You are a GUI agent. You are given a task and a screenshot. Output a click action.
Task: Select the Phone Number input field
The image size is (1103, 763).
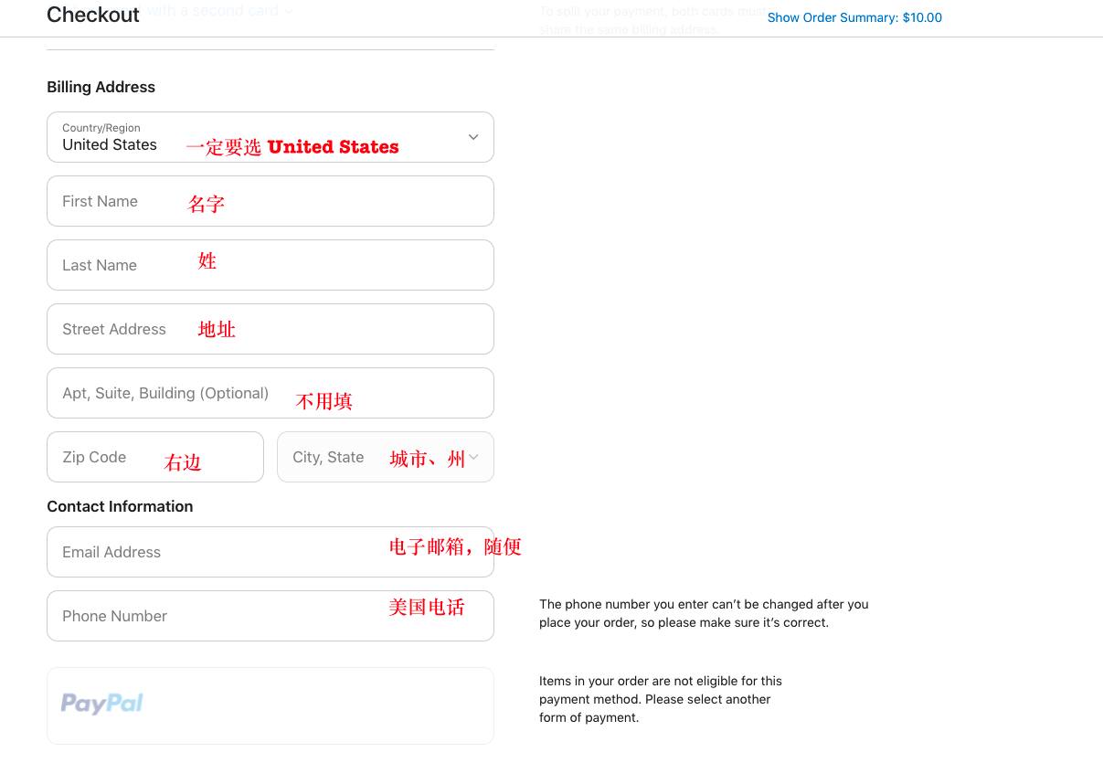tap(270, 616)
